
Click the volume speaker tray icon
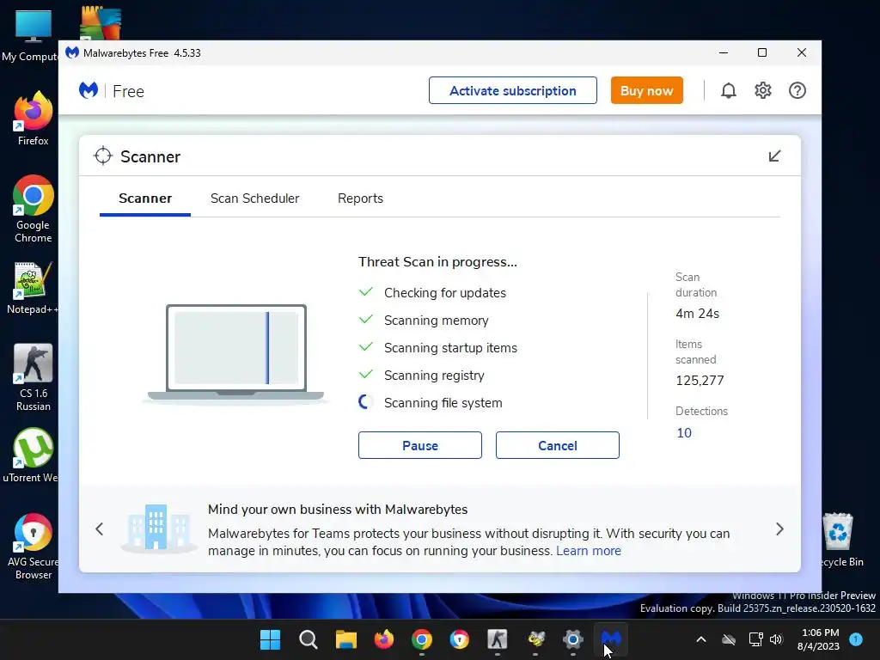click(x=776, y=639)
